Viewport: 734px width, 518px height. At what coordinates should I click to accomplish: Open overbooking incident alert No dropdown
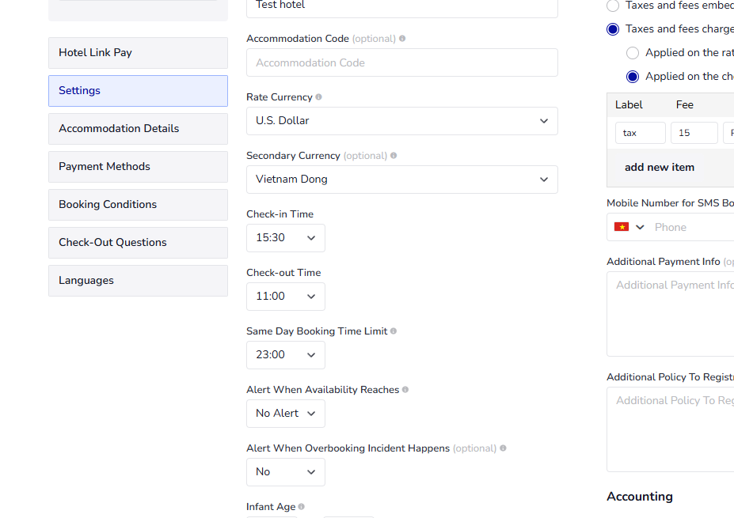click(x=286, y=471)
